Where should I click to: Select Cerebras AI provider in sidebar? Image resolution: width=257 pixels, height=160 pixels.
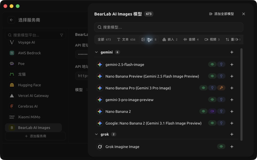tap(33, 106)
